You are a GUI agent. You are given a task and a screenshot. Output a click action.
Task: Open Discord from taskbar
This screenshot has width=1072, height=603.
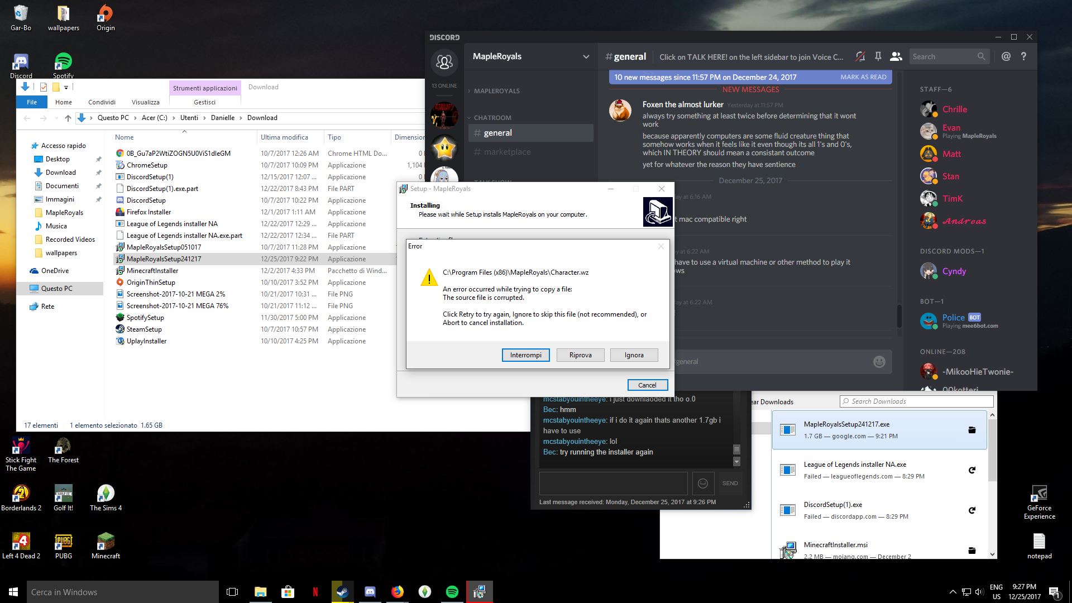370,592
